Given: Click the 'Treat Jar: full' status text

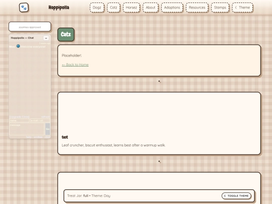Looking at the screenshot, I should 78,195.
